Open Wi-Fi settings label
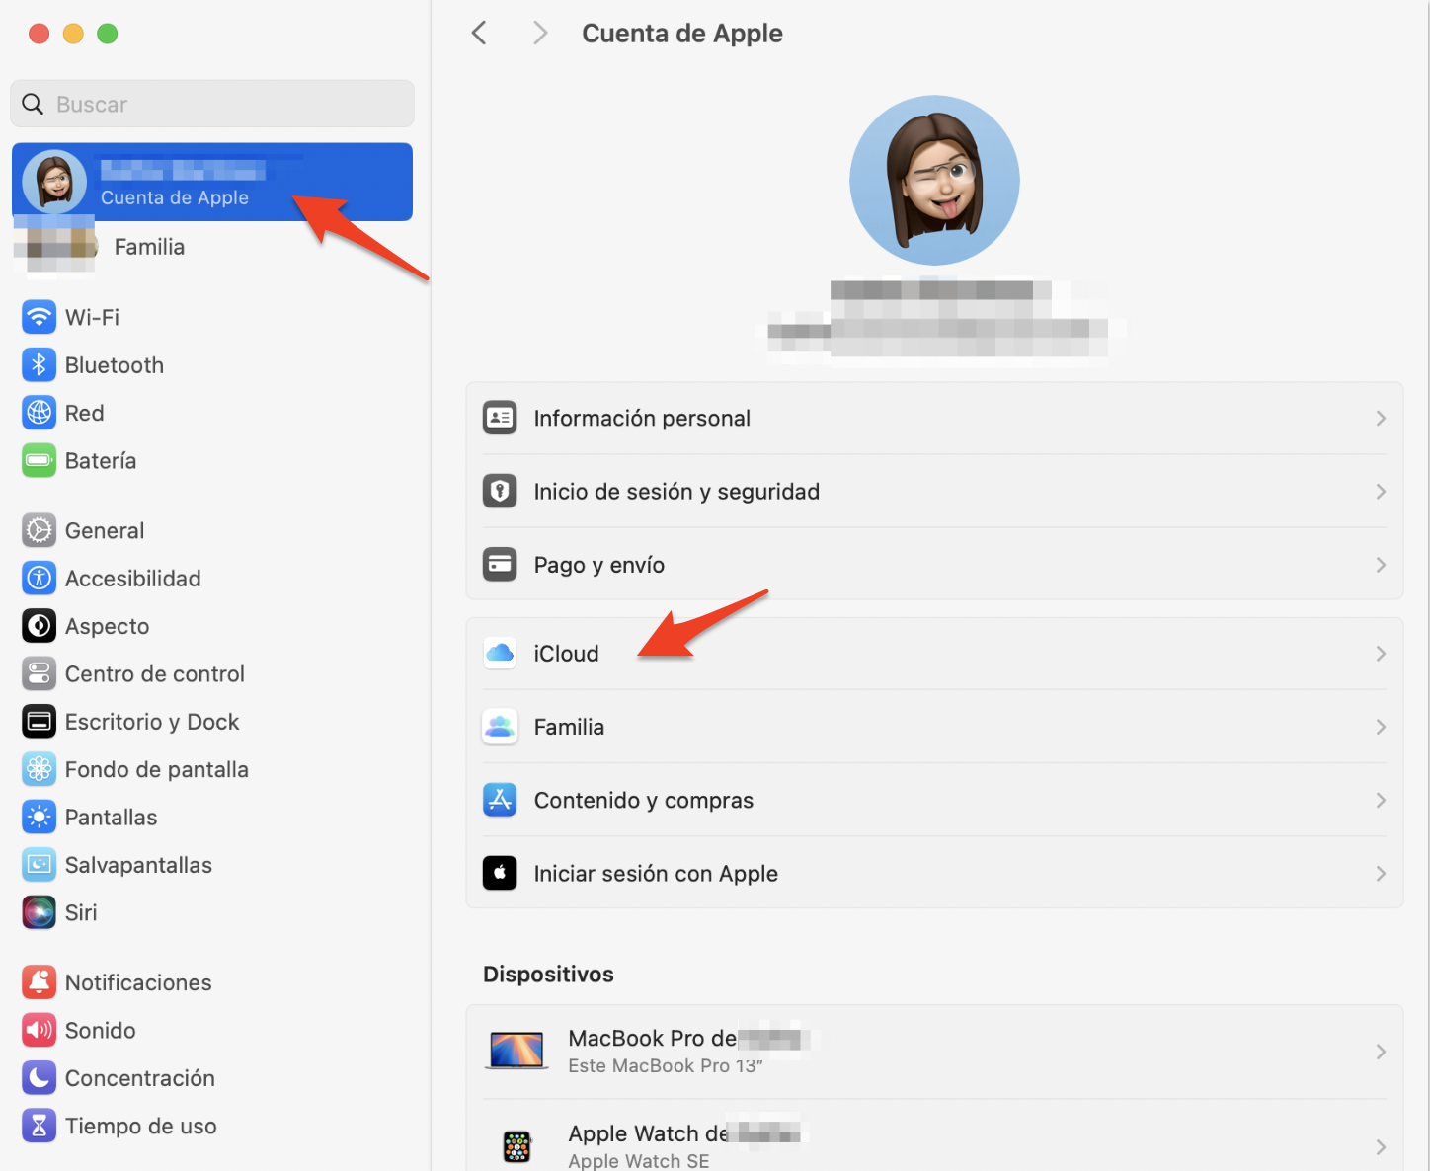The height and width of the screenshot is (1171, 1430). [x=92, y=317]
